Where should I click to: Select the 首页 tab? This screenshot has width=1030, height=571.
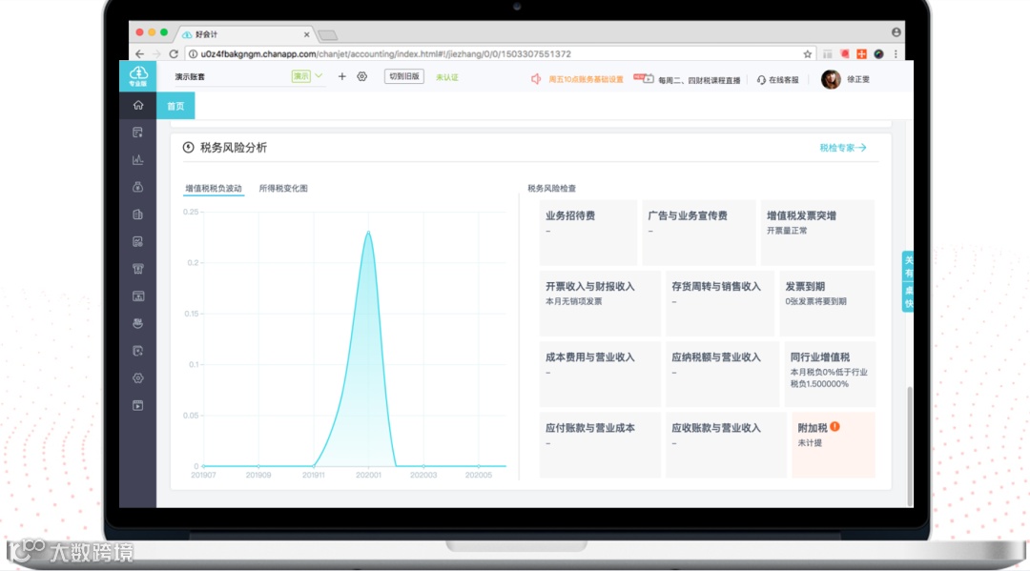click(x=175, y=106)
